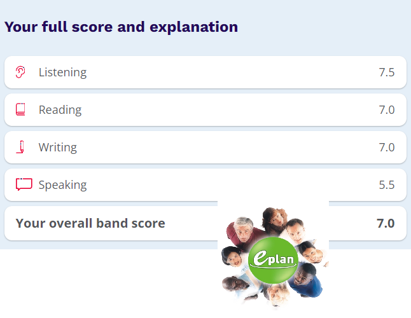Click the Reading 7.0 score value
Screen dimensions: 411x318
[x=387, y=110]
